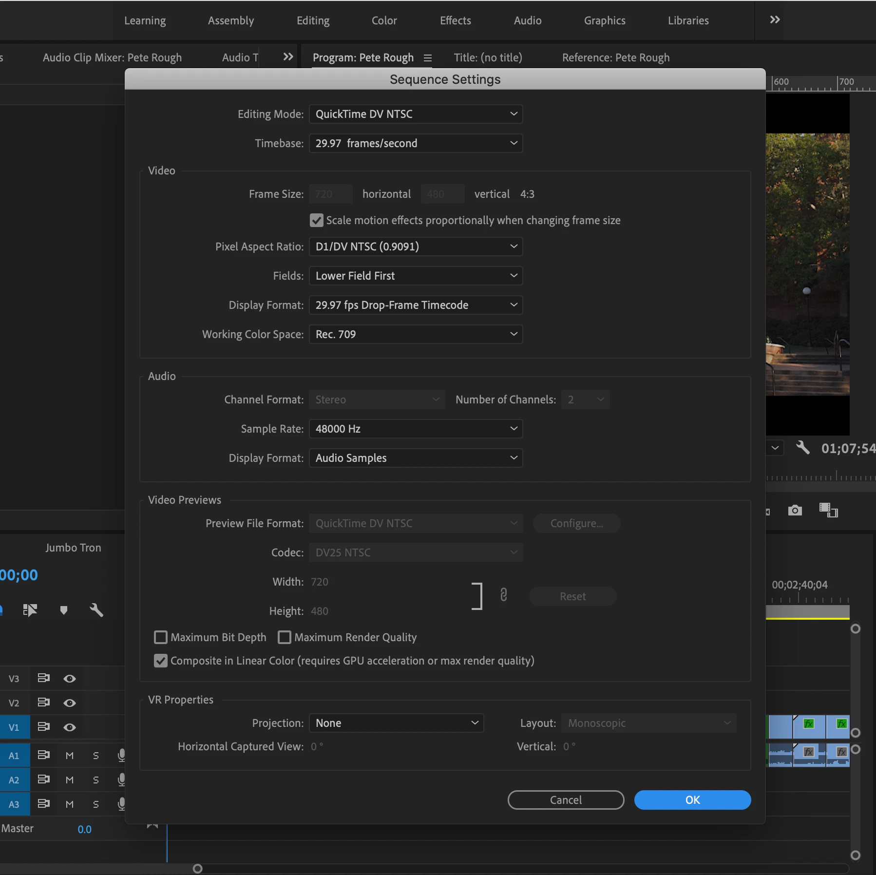876x875 pixels.
Task: Toggle sync lock on track V3
Action: coord(44,678)
